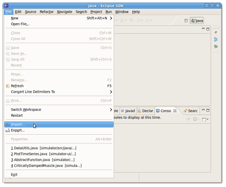Click the Pin Console icon
Screen dimensions: 226x187
pos(188,119)
